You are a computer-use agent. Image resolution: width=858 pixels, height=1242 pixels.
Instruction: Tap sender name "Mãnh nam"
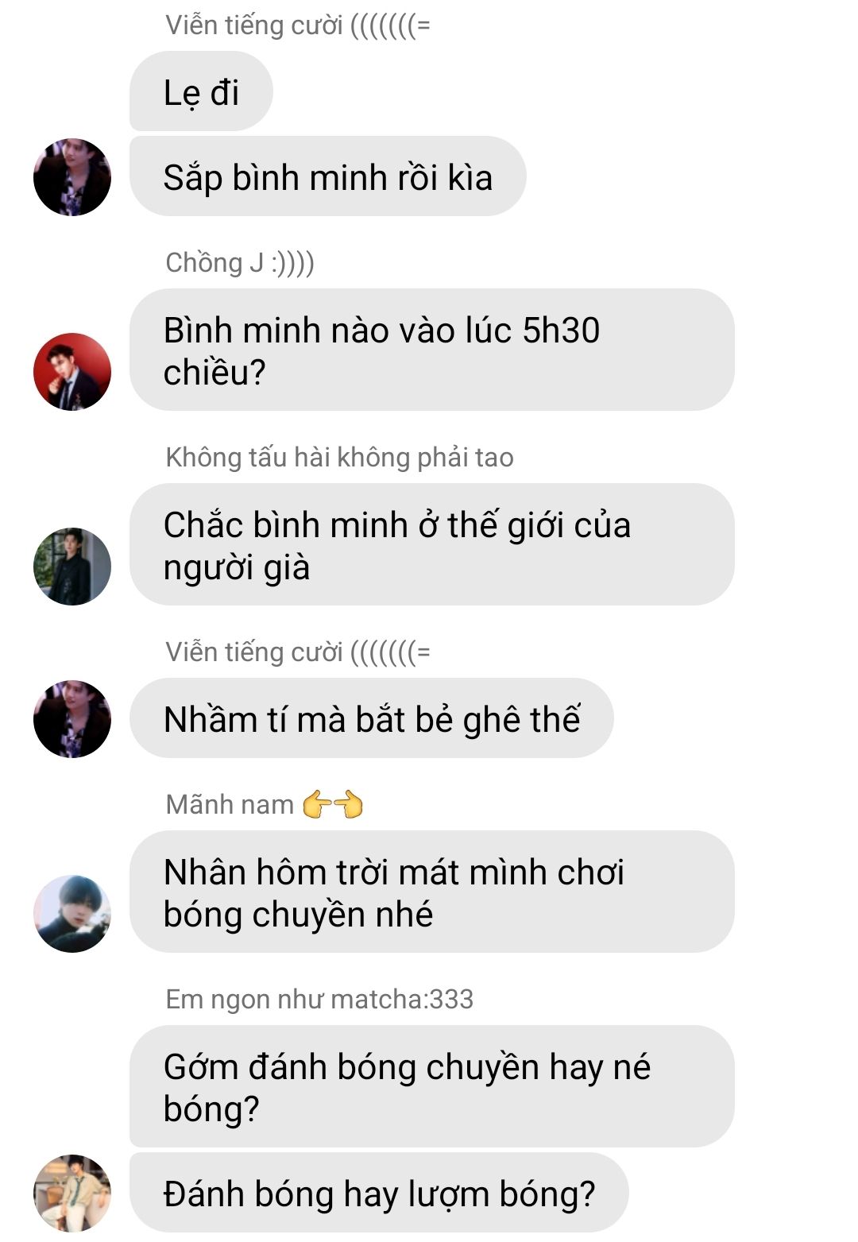230,805
